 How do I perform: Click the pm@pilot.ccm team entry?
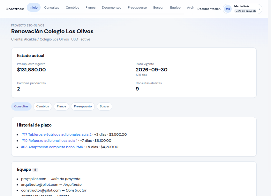[x=51, y=179]
